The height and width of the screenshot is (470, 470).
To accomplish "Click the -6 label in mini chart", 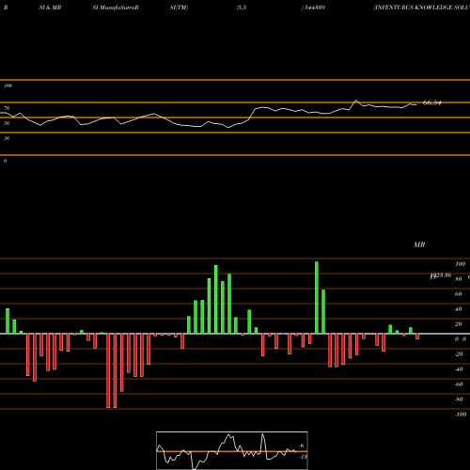I will pyautogui.click(x=301, y=446).
